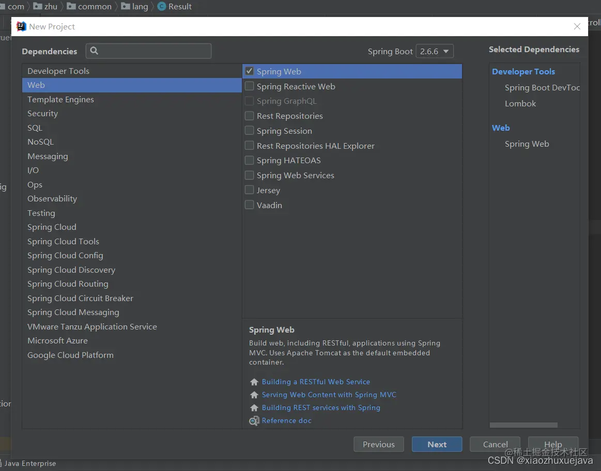Image resolution: width=601 pixels, height=471 pixels.
Task: Select Spring Boot DevTools in Selected Dependencies
Action: 542,88
